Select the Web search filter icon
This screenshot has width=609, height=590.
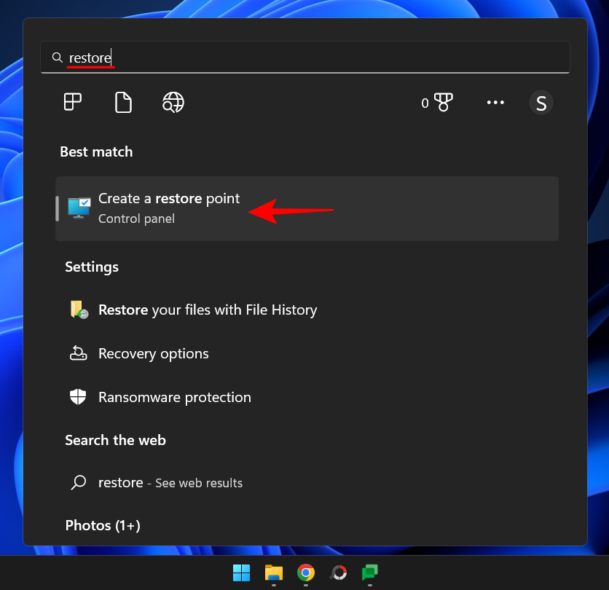coord(173,102)
